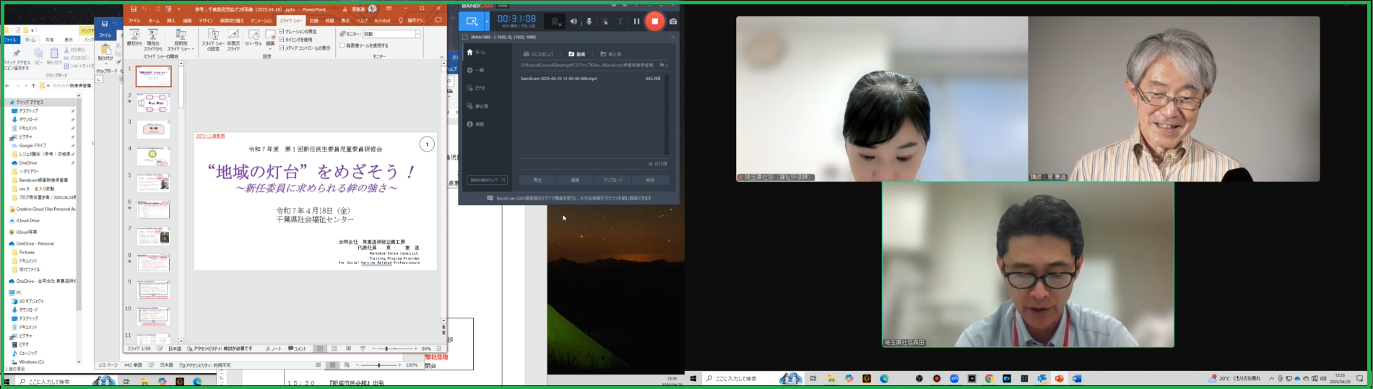Toggle Bandicam webcam overlay icon
1373x389 pixels.
click(x=555, y=22)
